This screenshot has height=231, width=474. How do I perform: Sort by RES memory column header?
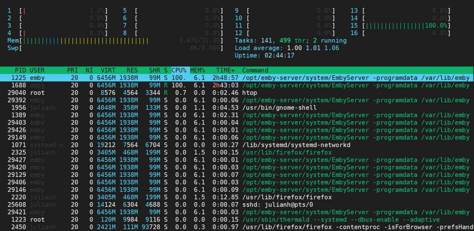pyautogui.click(x=132, y=70)
